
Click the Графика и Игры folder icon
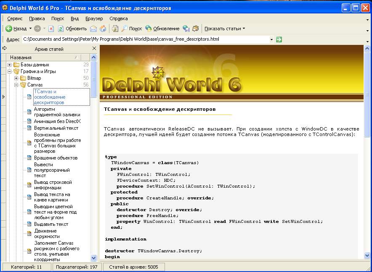pyautogui.click(x=16, y=71)
